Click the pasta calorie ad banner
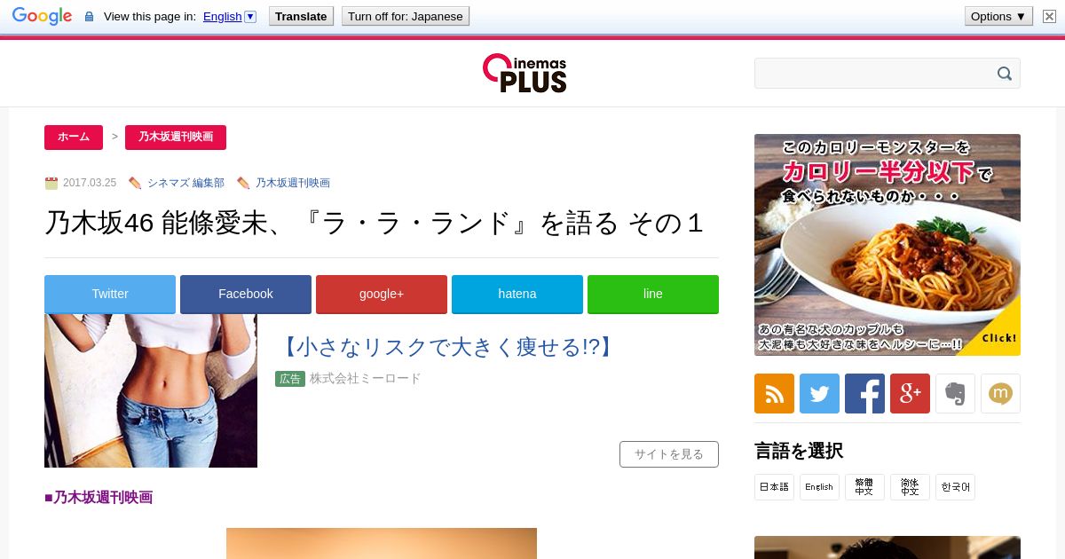1065x559 pixels. (x=887, y=245)
